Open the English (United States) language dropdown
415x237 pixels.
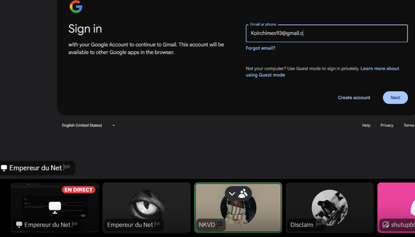(88, 125)
